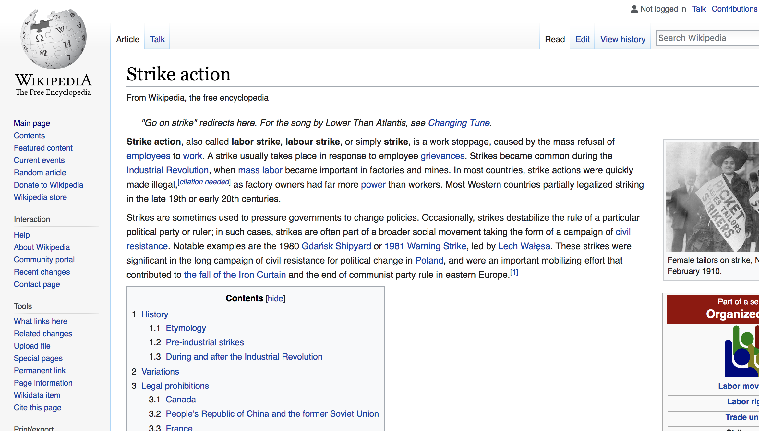Jump to During and after the Industrial Revolution
The width and height of the screenshot is (759, 431).
point(244,357)
